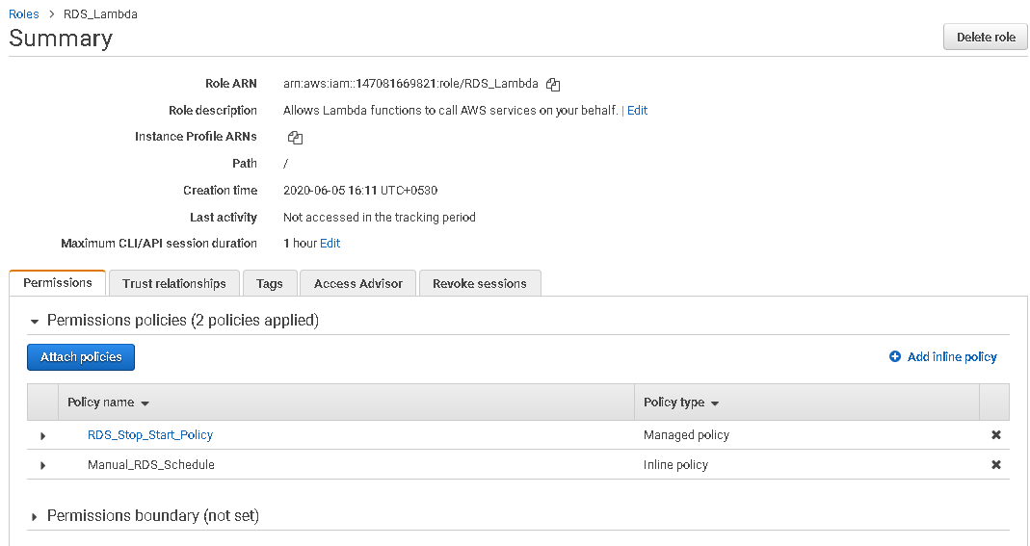
Task: Collapse the Permissions policies section
Action: (x=36, y=321)
